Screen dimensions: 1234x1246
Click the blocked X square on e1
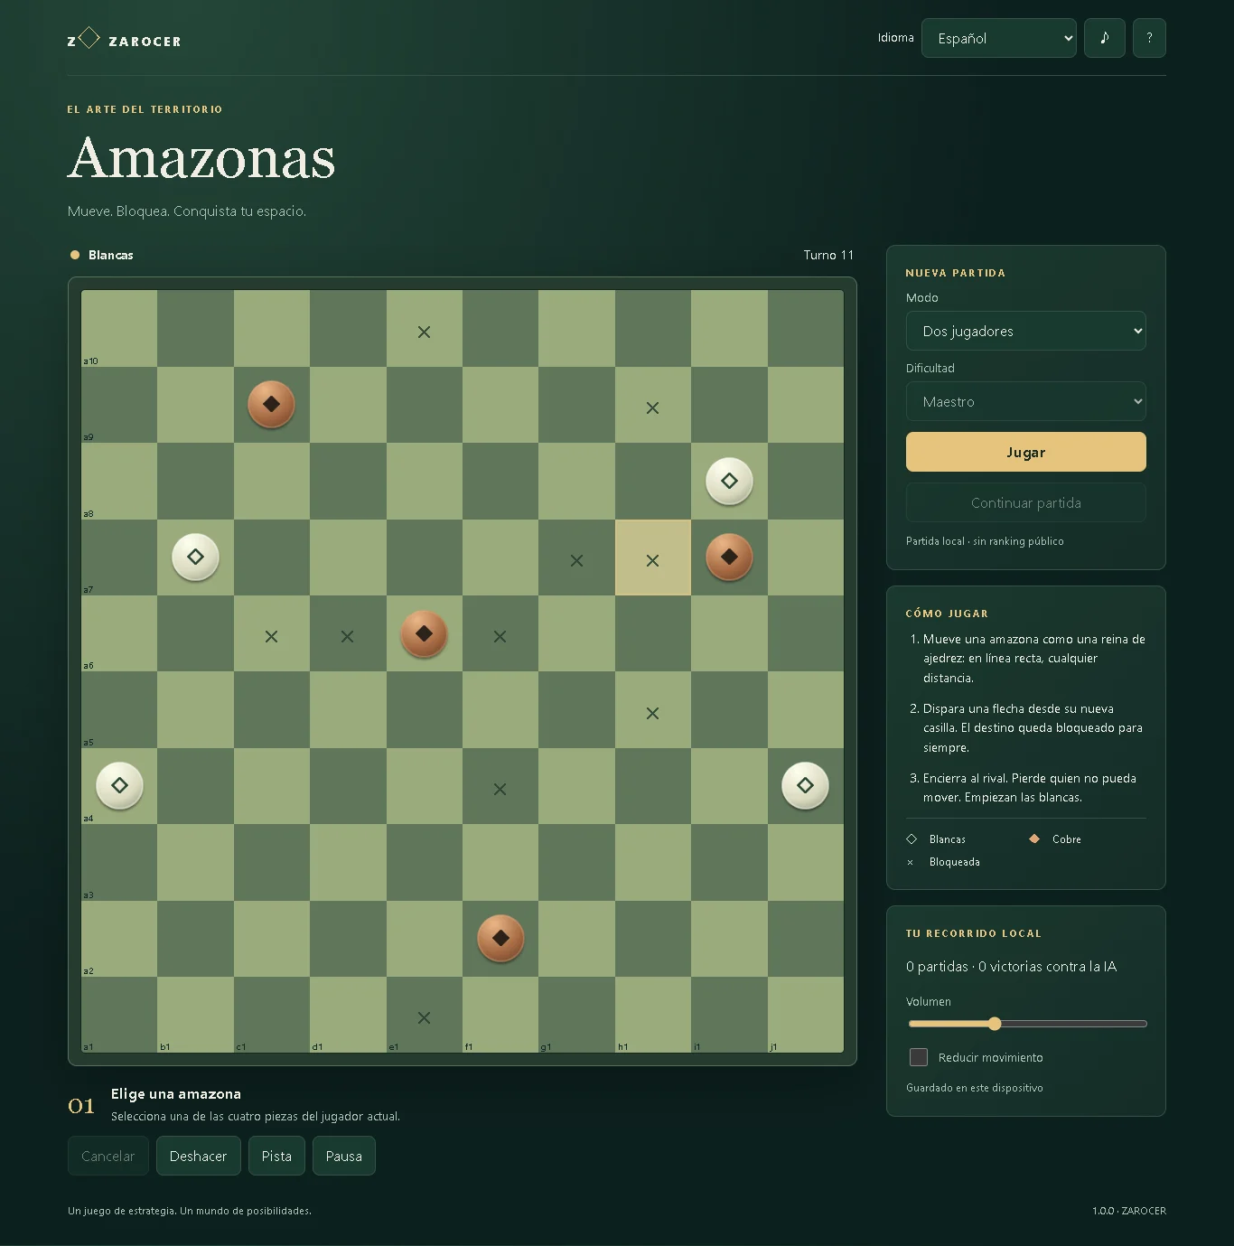click(x=424, y=1015)
